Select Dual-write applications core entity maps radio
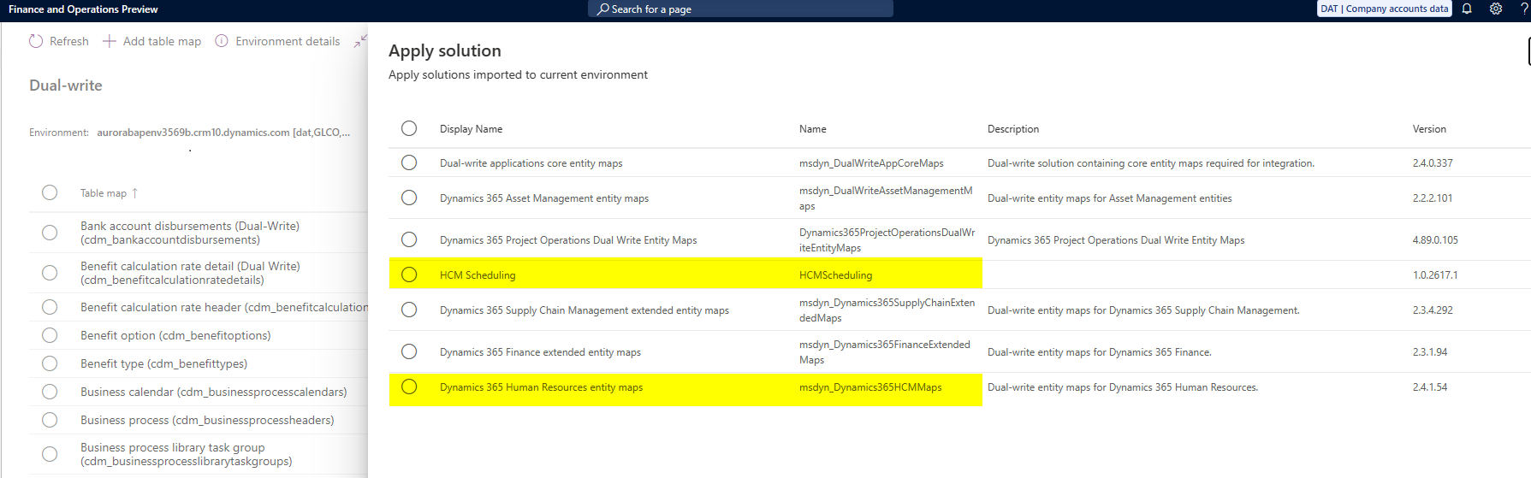Screen dimensions: 1531x478 [409, 162]
